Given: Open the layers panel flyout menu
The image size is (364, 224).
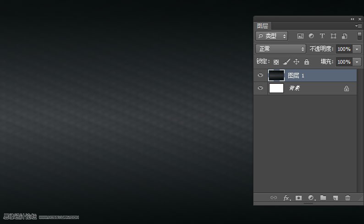Looking at the screenshot, I should [358, 26].
